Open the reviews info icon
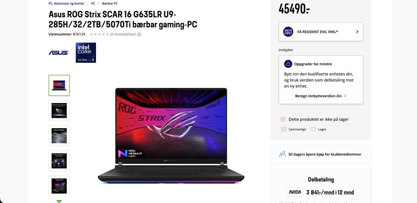The height and width of the screenshot is (203, 417). [139, 34]
